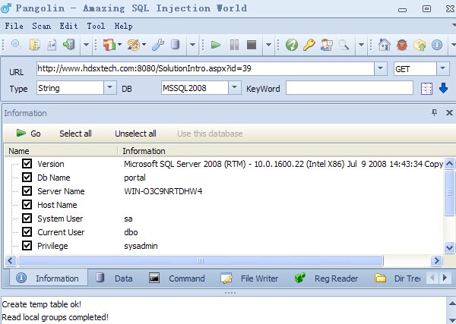Open the Help menu

pos(124,26)
